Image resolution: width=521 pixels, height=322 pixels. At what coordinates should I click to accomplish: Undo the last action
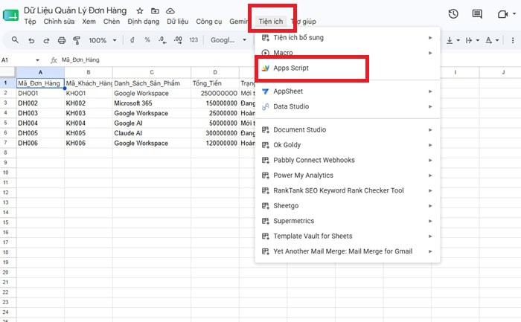coord(31,40)
